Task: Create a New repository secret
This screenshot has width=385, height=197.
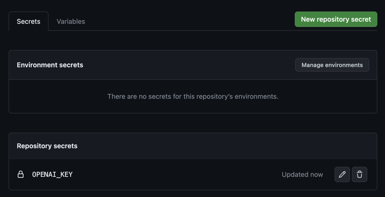Action: pos(336,19)
